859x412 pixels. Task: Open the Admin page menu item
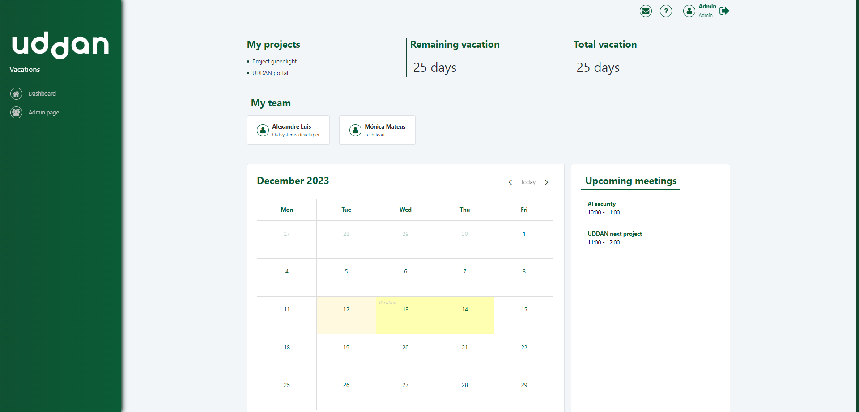click(x=44, y=112)
